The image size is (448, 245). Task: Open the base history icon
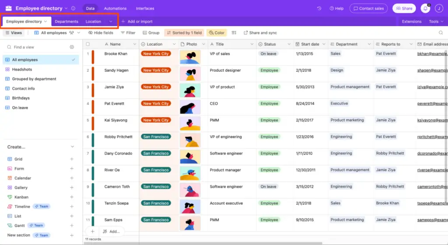319,8
